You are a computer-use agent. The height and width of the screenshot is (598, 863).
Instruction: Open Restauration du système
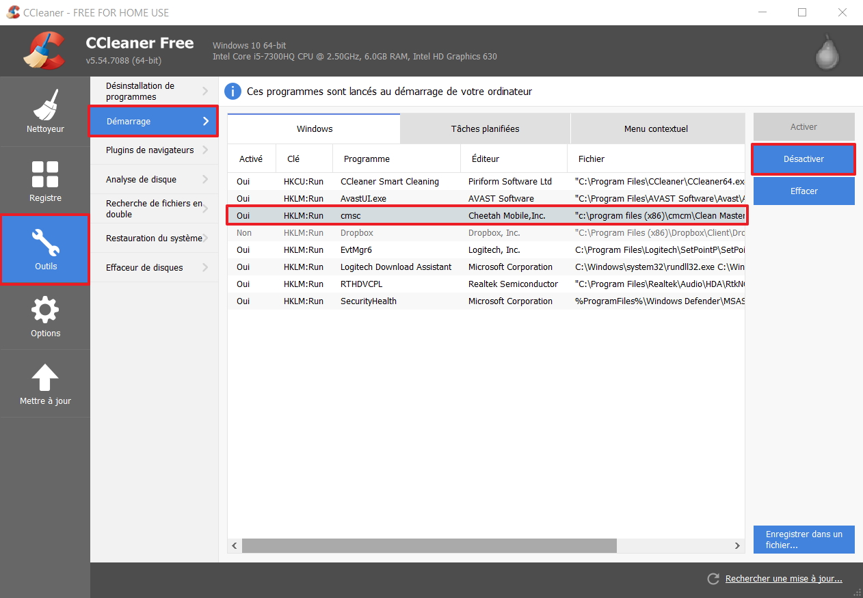point(154,239)
